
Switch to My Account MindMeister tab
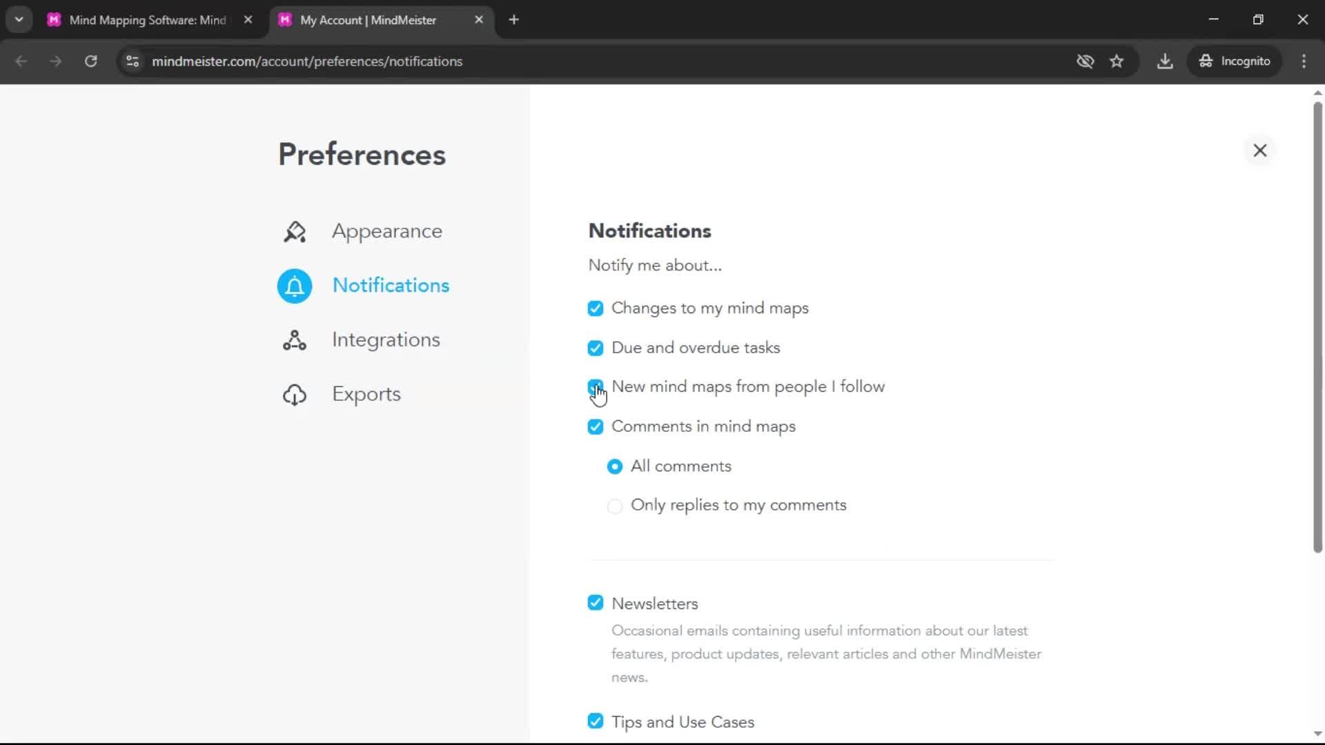(369, 20)
